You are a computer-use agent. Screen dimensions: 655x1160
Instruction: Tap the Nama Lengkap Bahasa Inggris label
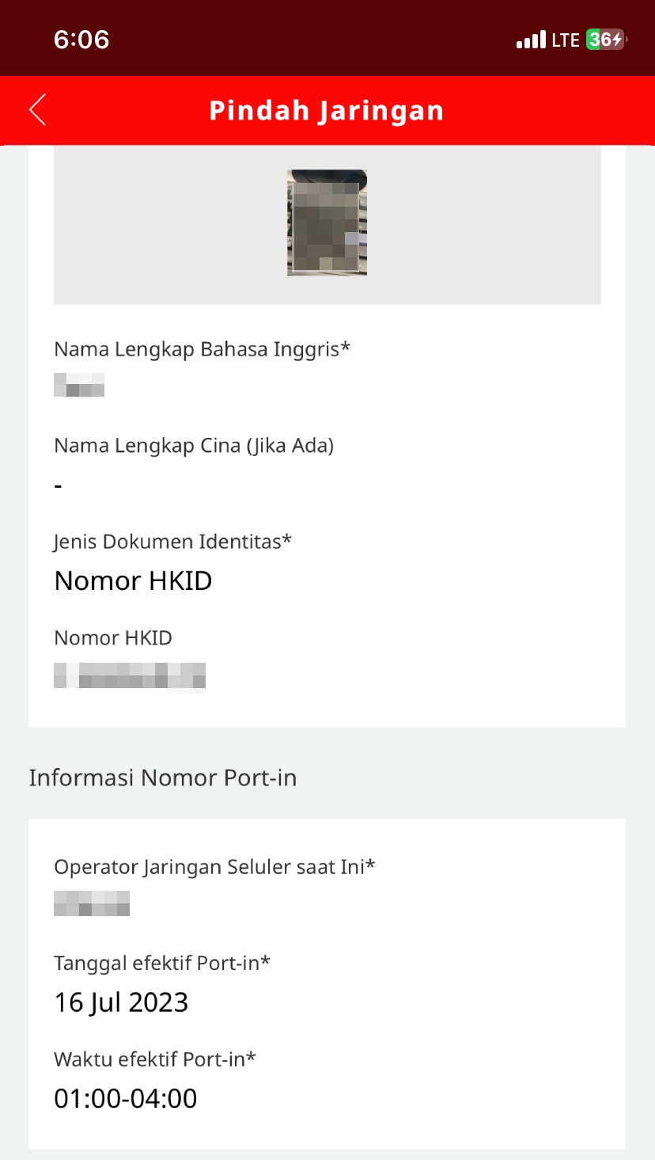(202, 349)
